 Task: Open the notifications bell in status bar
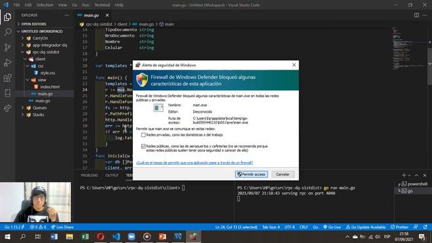coord(426,227)
